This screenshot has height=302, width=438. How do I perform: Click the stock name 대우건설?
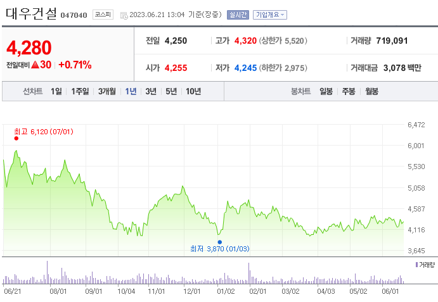(31, 14)
